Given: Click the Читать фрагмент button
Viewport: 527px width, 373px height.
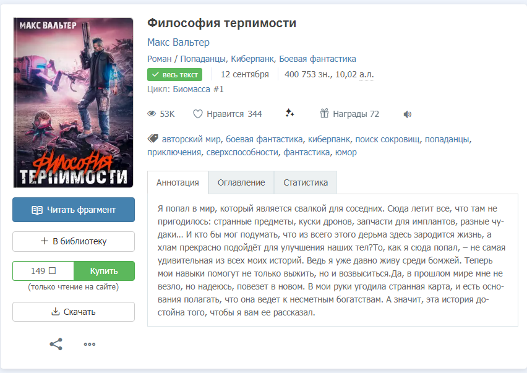Looking at the screenshot, I should tap(74, 210).
